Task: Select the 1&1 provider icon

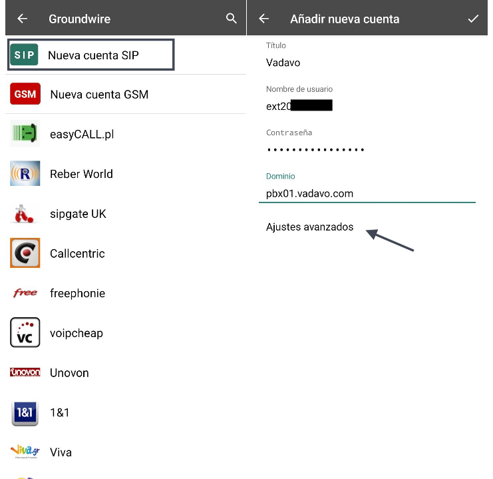Action: pyautogui.click(x=25, y=412)
